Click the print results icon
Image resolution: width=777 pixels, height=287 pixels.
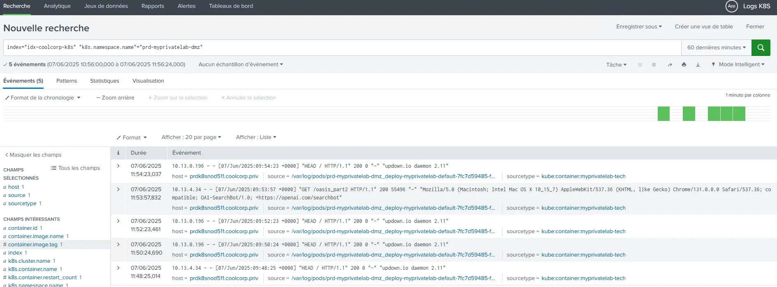click(684, 65)
